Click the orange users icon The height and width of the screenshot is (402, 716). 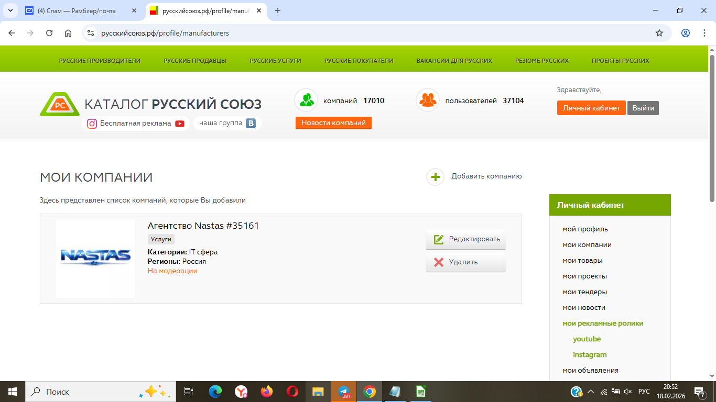[x=428, y=100]
